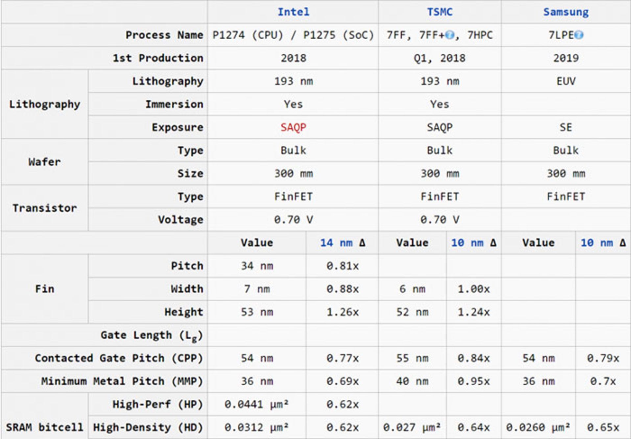The width and height of the screenshot is (631, 439).
Task: Select Intel fin pitch '34 nm'
Action: (x=257, y=266)
